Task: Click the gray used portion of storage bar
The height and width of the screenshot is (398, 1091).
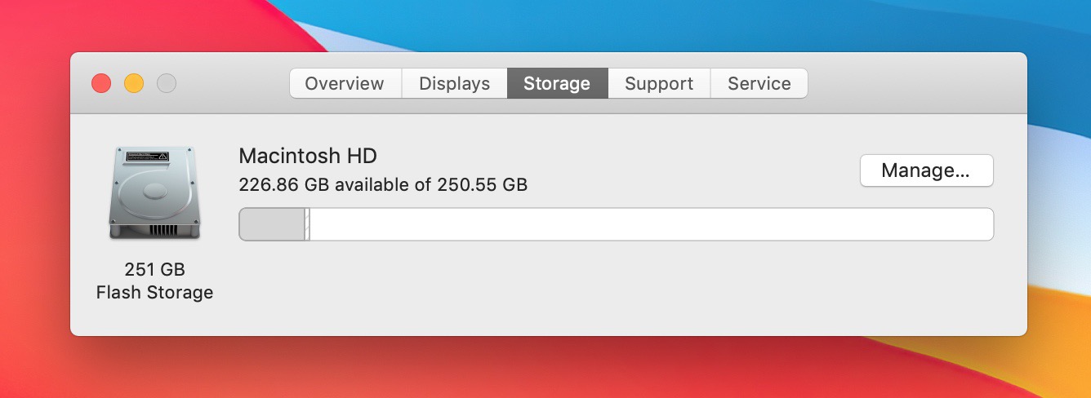Action: click(x=271, y=224)
